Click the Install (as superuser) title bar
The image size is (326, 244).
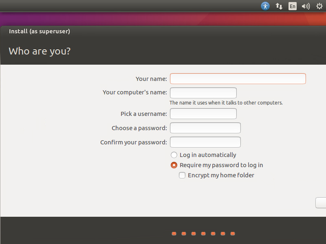(x=40, y=31)
